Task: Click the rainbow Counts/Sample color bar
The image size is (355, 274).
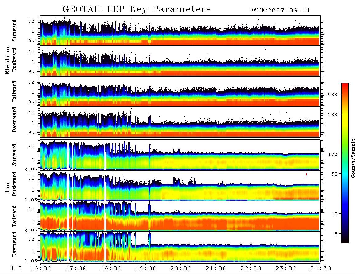Action: point(345,163)
